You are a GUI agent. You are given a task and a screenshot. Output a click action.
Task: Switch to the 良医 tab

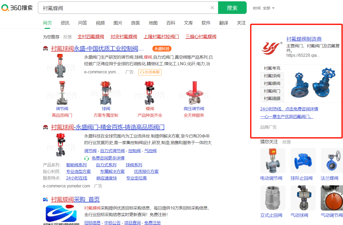point(136,23)
